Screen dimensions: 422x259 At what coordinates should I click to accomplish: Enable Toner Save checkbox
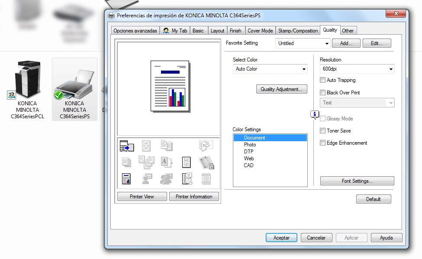click(x=323, y=130)
